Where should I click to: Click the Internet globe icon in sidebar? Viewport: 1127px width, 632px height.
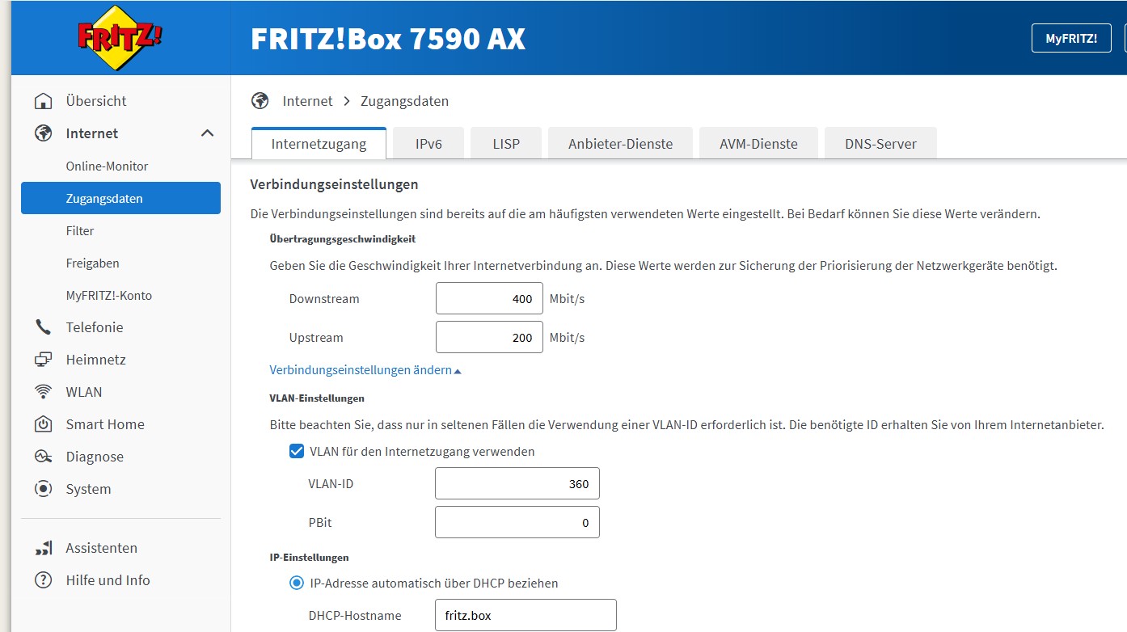coord(43,133)
